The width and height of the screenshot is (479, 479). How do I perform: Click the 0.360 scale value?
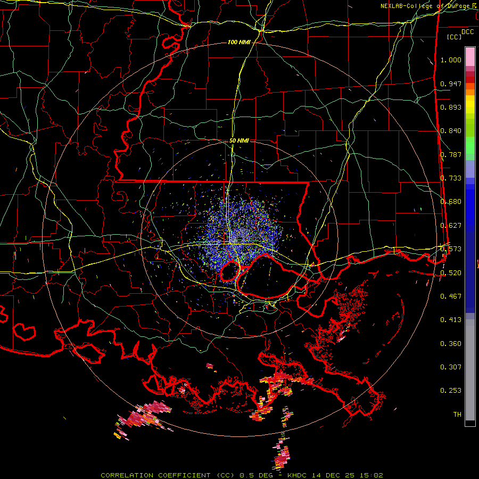click(451, 344)
